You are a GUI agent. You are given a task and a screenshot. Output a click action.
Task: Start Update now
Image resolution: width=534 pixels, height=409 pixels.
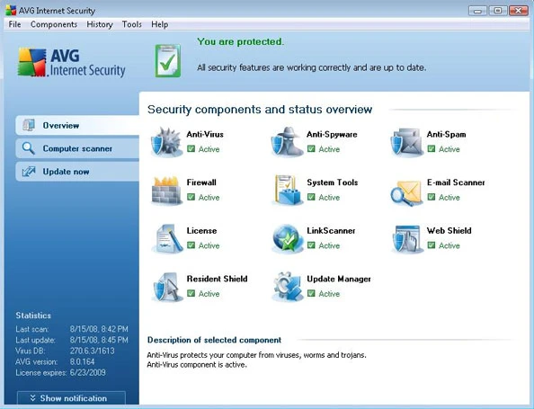click(x=77, y=172)
